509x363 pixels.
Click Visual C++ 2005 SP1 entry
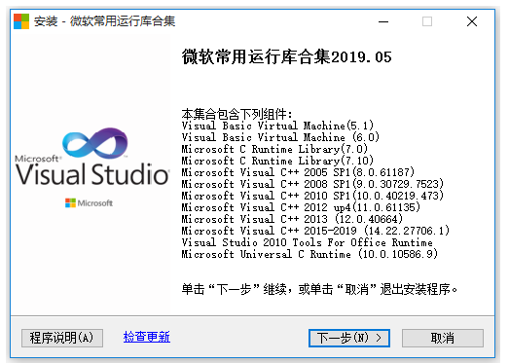tap(298, 172)
